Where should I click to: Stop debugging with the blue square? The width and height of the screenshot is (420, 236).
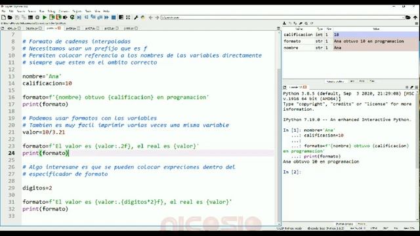pos(114,18)
